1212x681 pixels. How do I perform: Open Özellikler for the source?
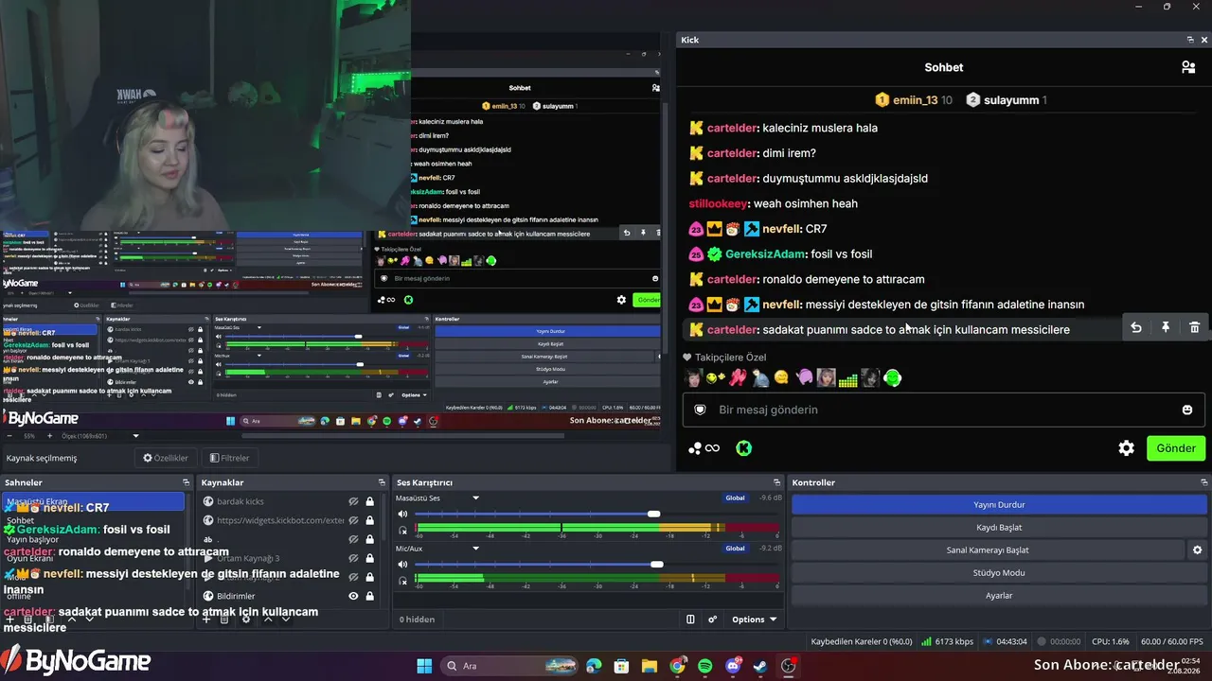coord(166,458)
